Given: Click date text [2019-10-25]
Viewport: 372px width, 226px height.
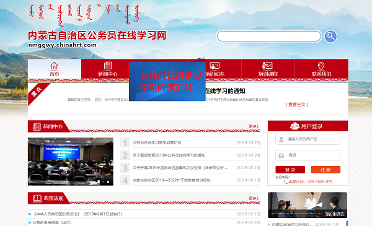Looking at the screenshot, I should 248,142.
